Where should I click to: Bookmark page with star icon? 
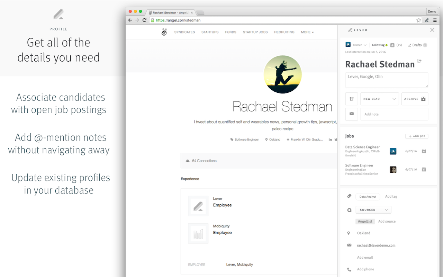point(418,20)
